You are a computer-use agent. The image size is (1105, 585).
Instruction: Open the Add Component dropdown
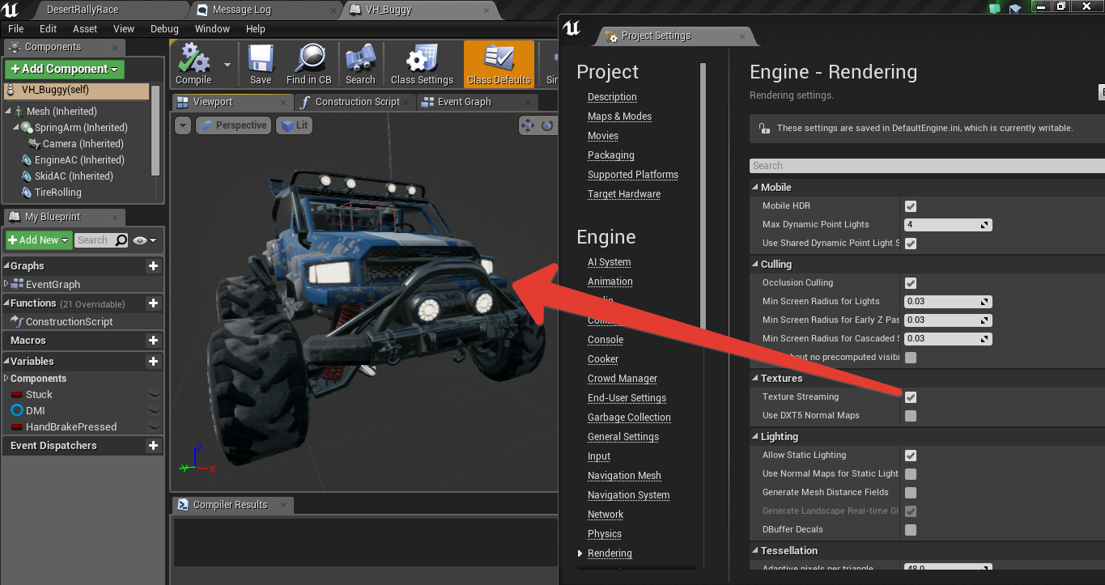point(65,70)
